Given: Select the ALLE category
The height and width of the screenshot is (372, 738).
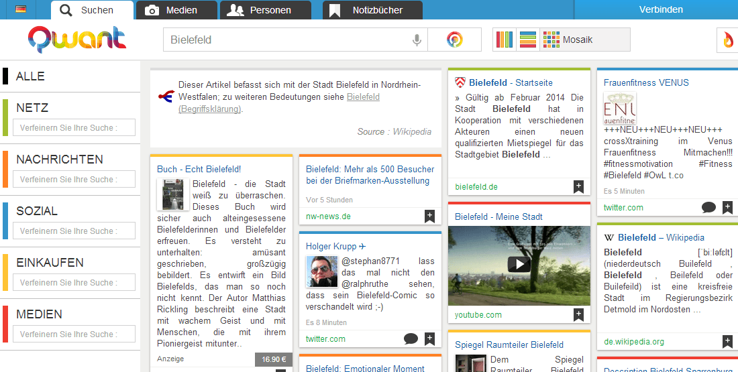Looking at the screenshot, I should point(30,76).
